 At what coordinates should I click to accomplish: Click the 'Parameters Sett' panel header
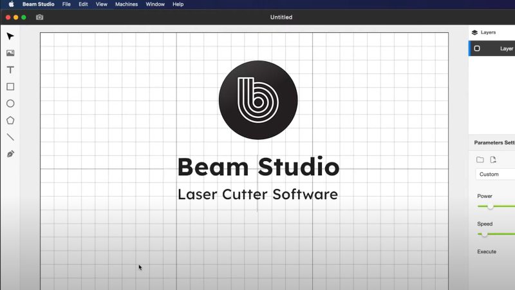tap(494, 142)
